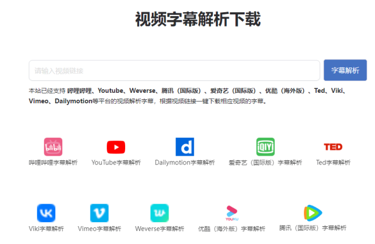Click the 腾讯（国际版）字幕解析 link

[x=313, y=228]
